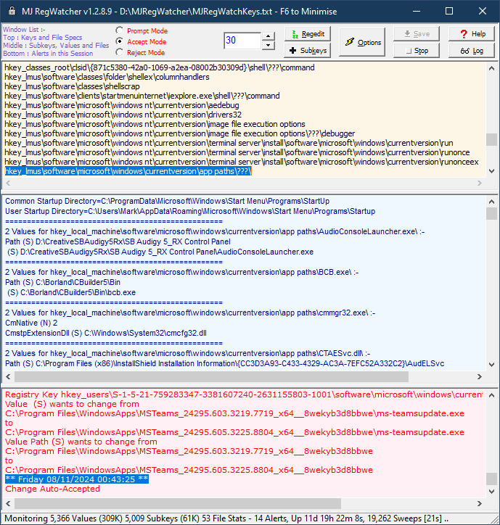Open Help with the question mark button
500x525 pixels.
[x=472, y=34]
